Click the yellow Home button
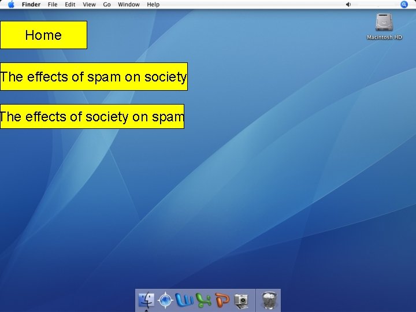 [x=44, y=35]
